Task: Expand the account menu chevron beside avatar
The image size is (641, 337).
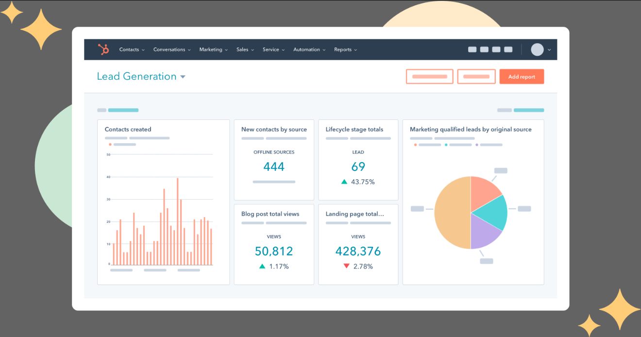Action: (549, 50)
